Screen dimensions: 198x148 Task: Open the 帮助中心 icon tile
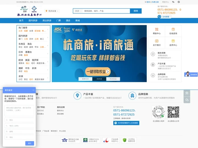coord(157,31)
